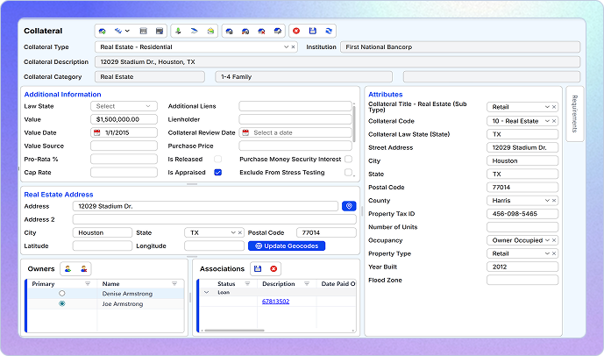Click the save icon in Associations panel

coord(258,268)
